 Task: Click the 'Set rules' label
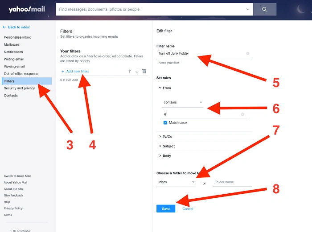tap(164, 78)
